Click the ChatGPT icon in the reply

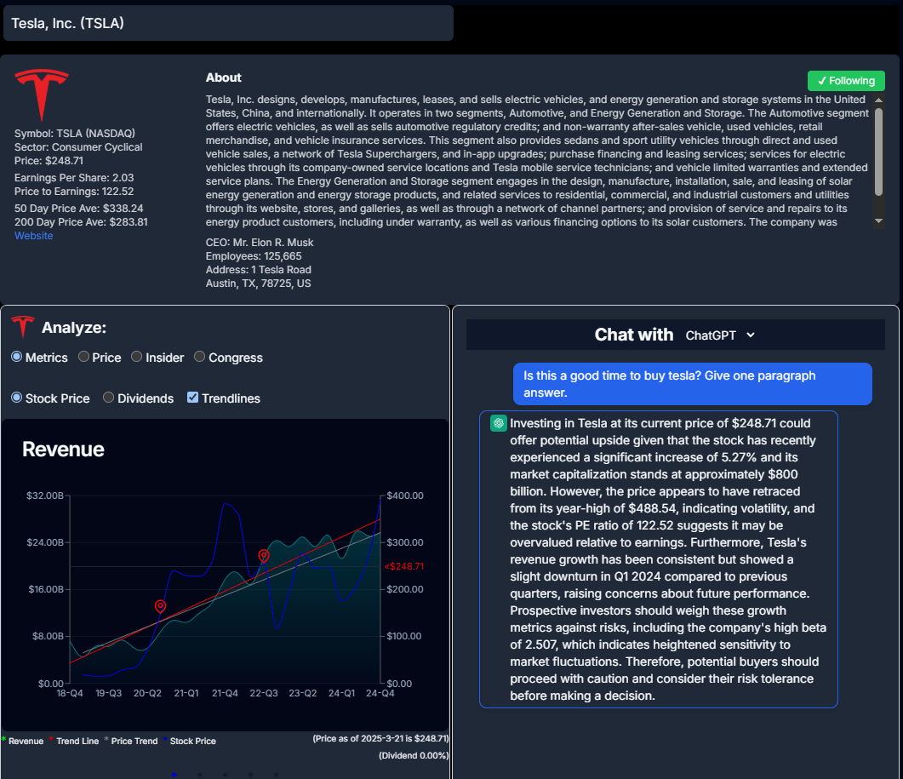498,423
